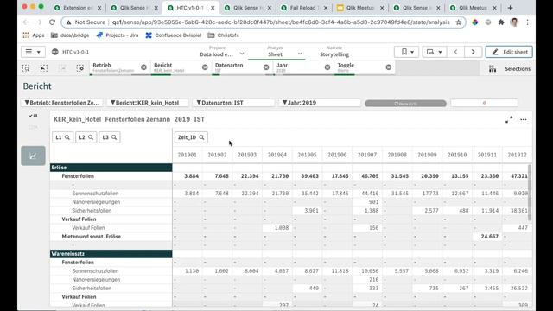Remove the Datenarten selection
Viewport: 553px width, 311px height.
tap(266, 67)
